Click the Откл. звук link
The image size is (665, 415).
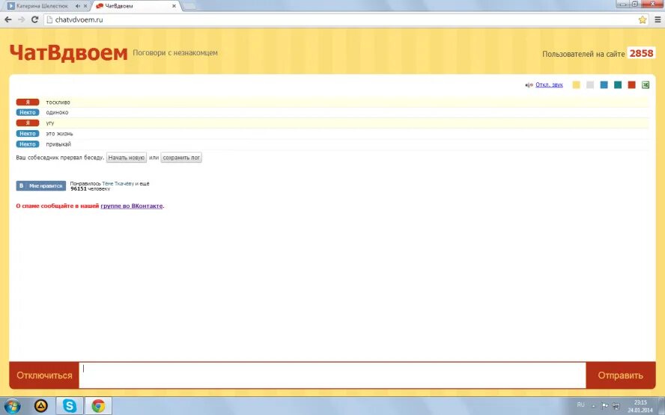[x=549, y=84]
